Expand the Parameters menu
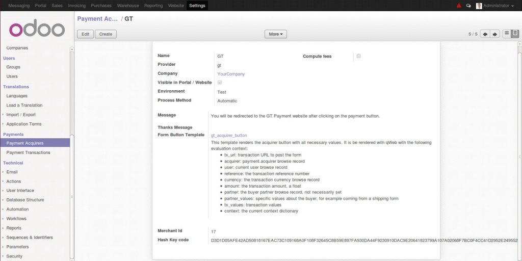Image resolution: width=522 pixels, height=261 pixels. coord(17,247)
